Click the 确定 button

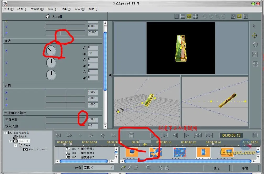coord(216,168)
